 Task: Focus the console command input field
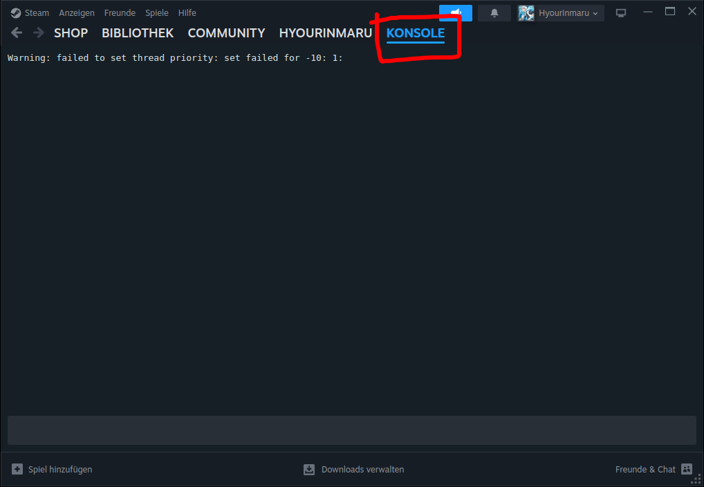[352, 430]
